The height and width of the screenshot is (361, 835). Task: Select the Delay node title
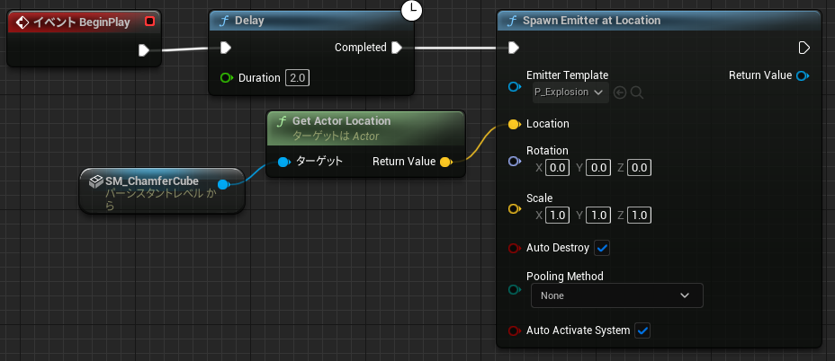point(249,21)
